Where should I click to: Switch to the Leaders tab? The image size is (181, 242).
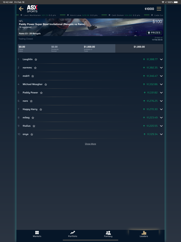point(144,234)
